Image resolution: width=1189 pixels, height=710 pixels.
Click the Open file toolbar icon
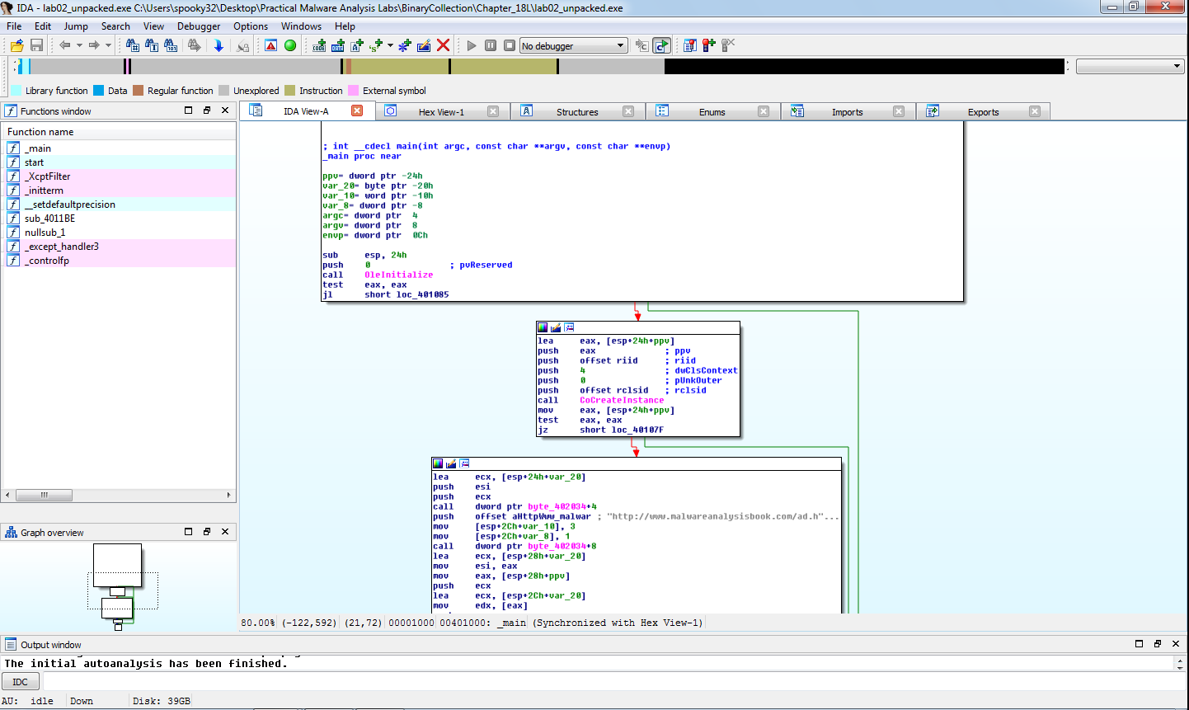(16, 45)
